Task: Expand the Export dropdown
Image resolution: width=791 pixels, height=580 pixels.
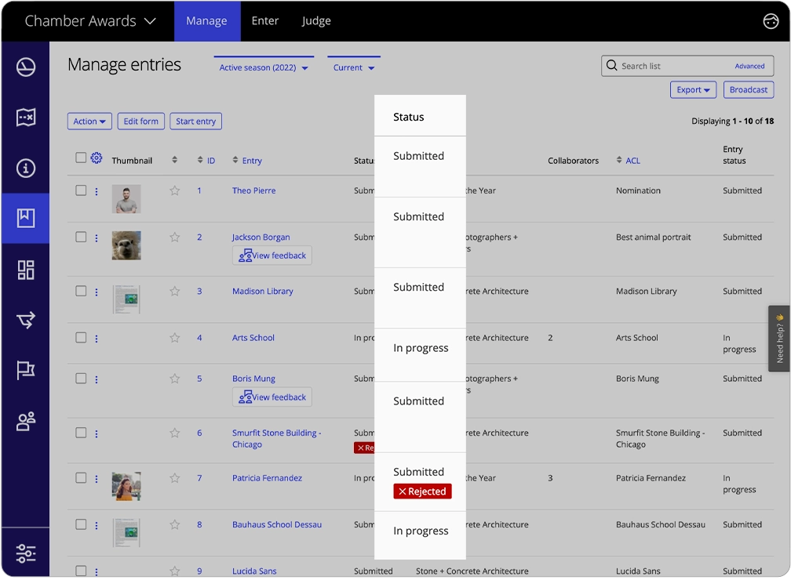Action: pyautogui.click(x=693, y=89)
